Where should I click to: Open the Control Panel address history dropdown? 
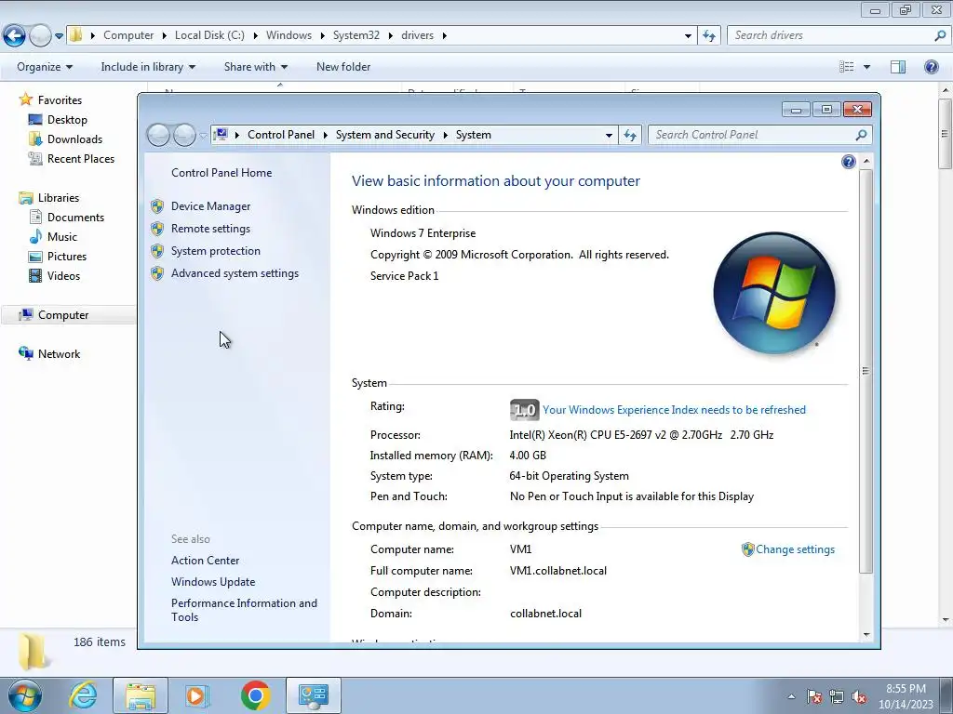click(609, 136)
